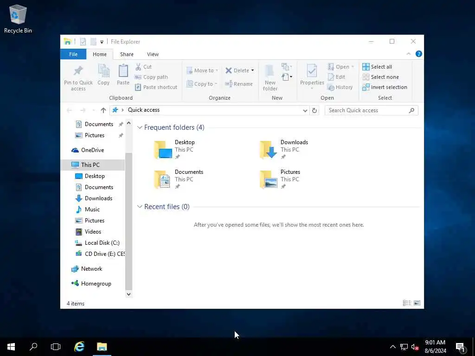Open Task View on the taskbar
This screenshot has height=356, width=475.
coord(56,347)
